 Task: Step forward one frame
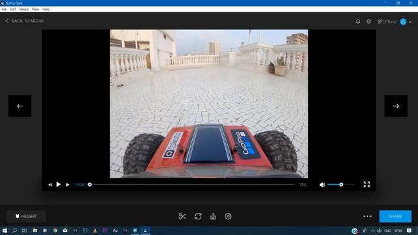[67, 185]
